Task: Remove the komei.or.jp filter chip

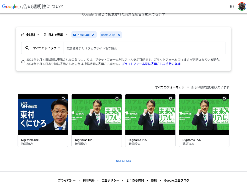Action: coord(119,35)
